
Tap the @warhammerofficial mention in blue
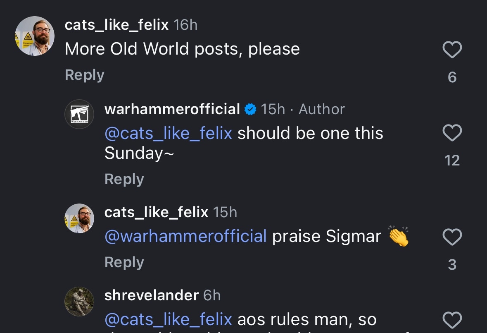[185, 237]
